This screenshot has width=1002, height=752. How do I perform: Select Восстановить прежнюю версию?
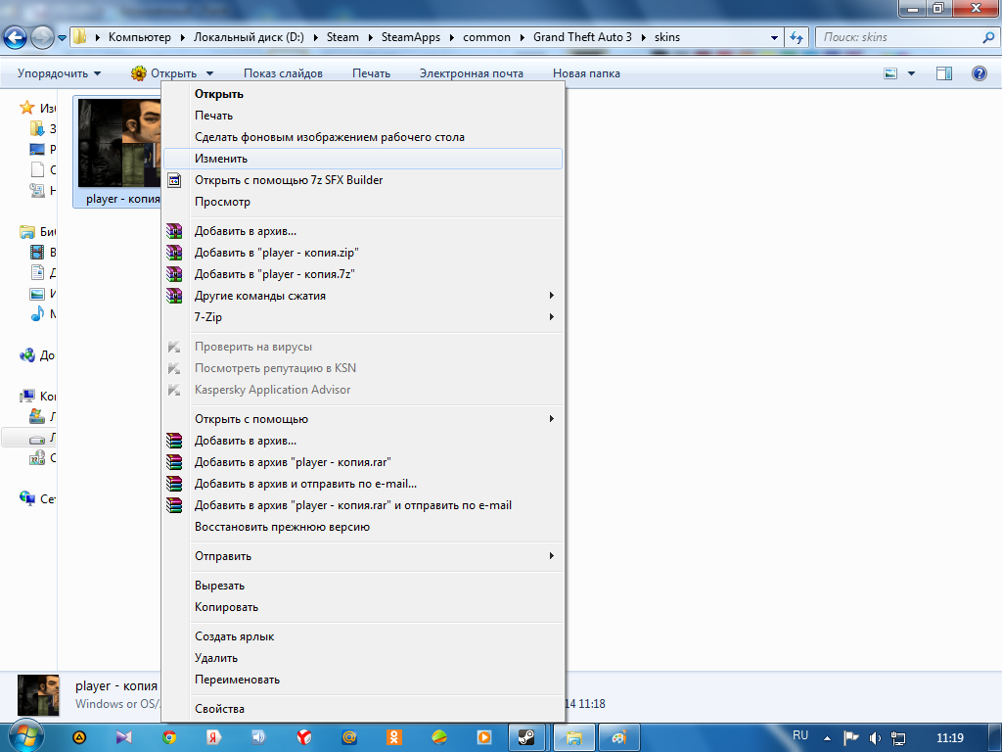coord(362,527)
